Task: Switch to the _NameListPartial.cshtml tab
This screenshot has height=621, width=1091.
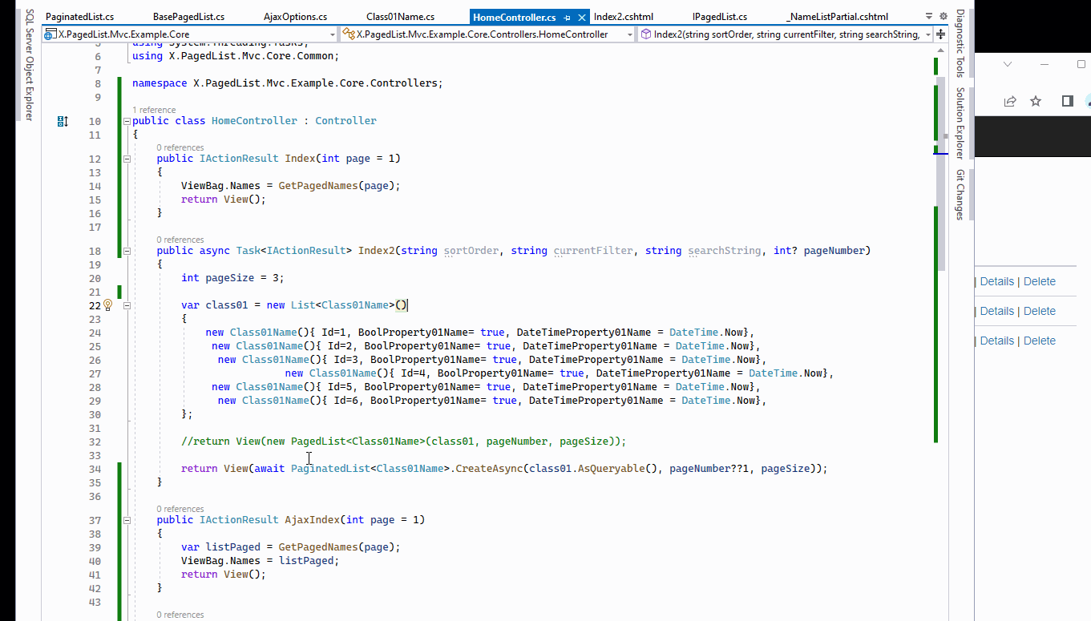Action: tap(838, 17)
